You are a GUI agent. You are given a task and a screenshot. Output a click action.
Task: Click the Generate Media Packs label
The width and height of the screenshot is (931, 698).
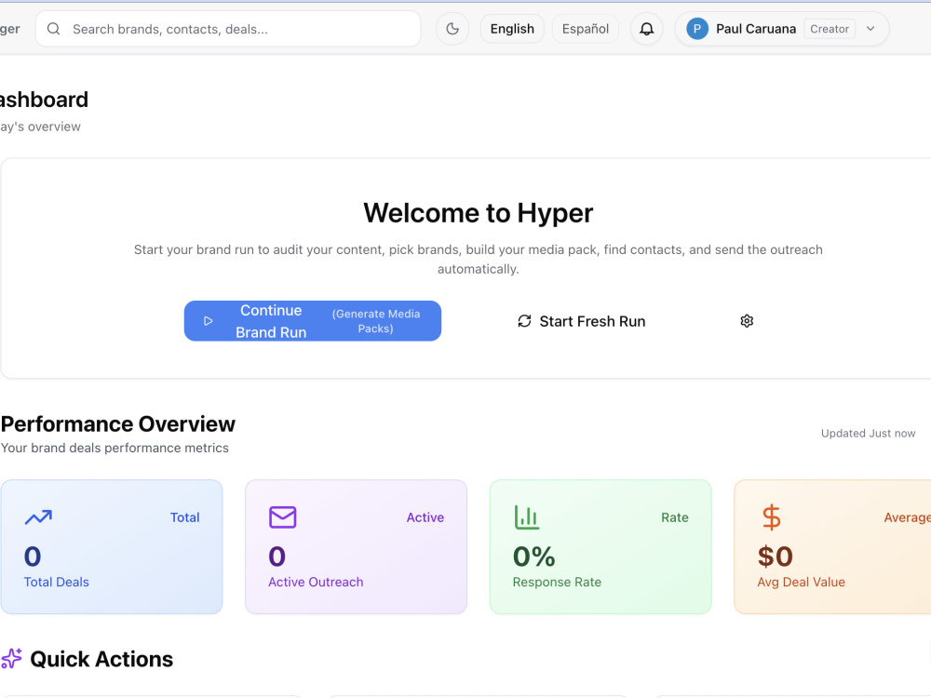pyautogui.click(x=376, y=321)
